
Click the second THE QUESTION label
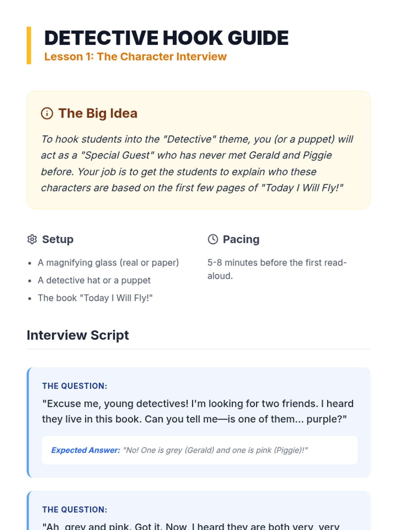click(x=74, y=509)
